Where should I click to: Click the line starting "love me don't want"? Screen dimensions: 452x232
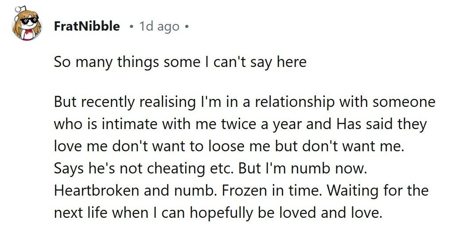click(229, 146)
